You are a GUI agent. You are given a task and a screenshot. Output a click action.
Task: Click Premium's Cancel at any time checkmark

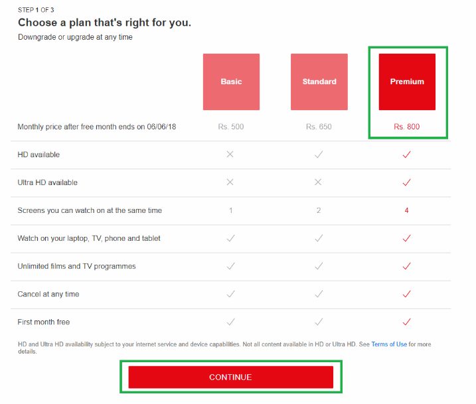407,294
